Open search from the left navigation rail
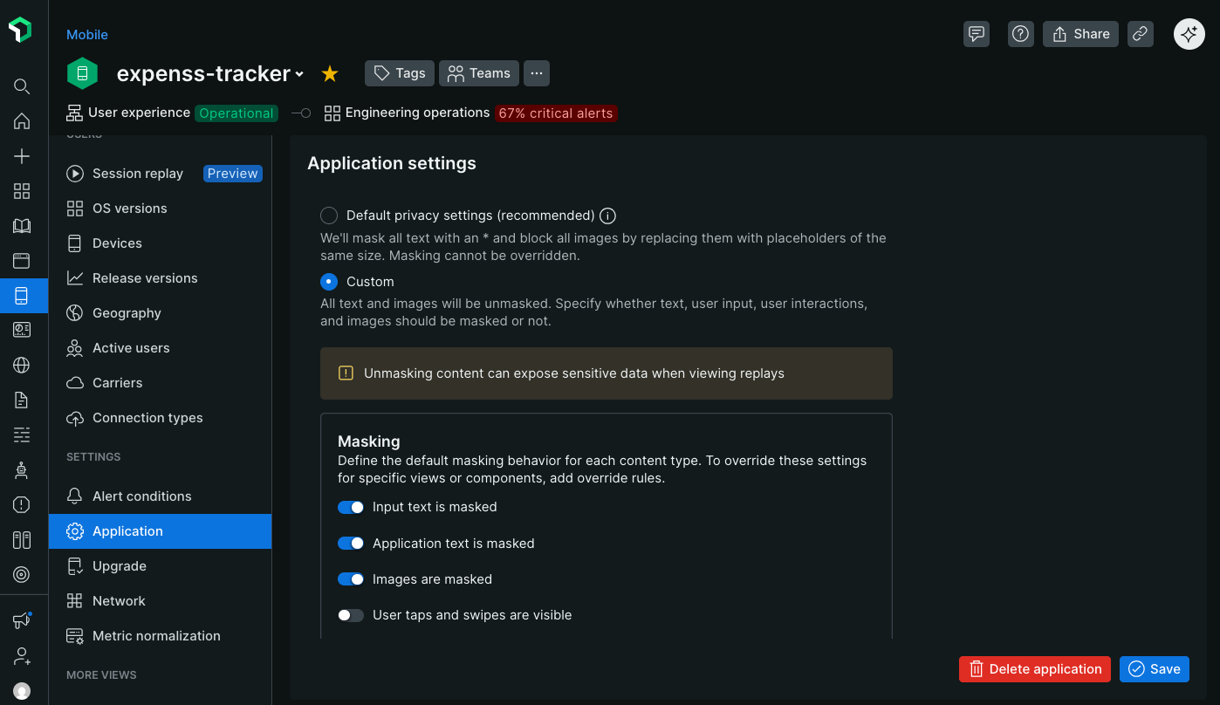The image size is (1220, 705). [x=22, y=86]
